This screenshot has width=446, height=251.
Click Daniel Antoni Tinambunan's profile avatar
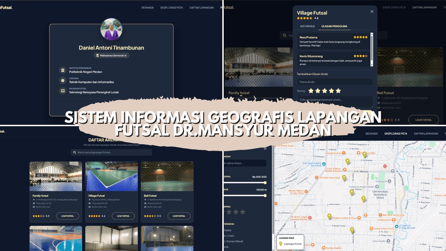pyautogui.click(x=111, y=29)
